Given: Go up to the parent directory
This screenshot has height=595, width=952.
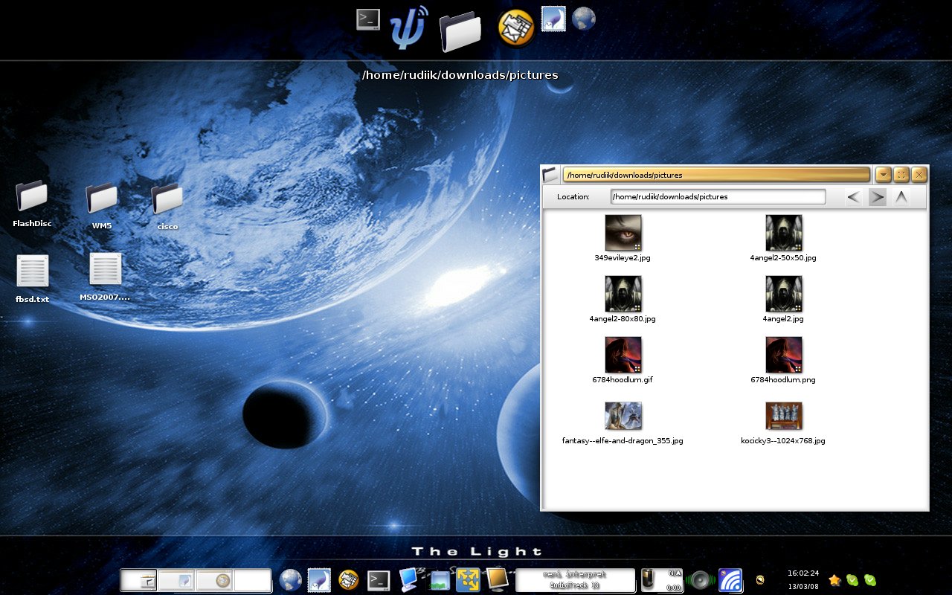Looking at the screenshot, I should pyautogui.click(x=901, y=197).
